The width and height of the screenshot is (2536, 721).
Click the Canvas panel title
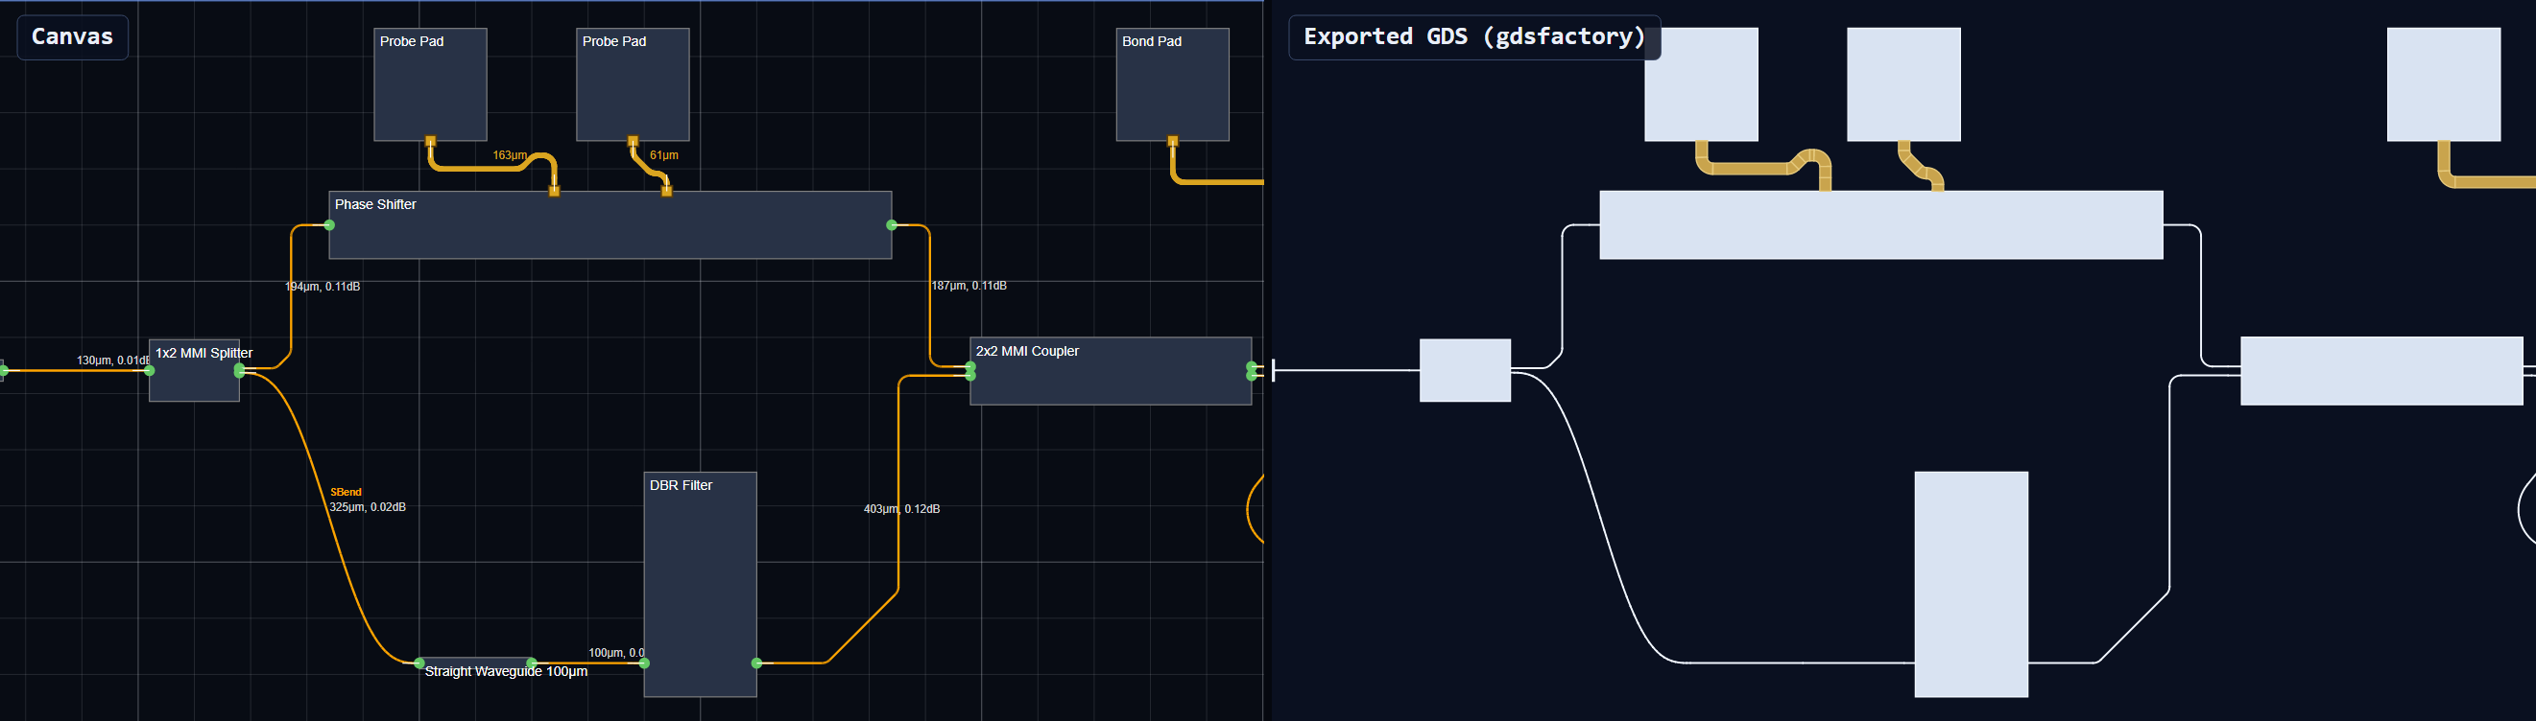[72, 36]
